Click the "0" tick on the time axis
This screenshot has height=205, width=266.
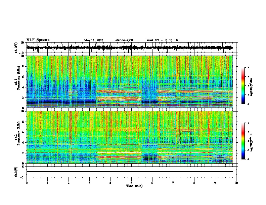pyautogui.click(x=27, y=183)
